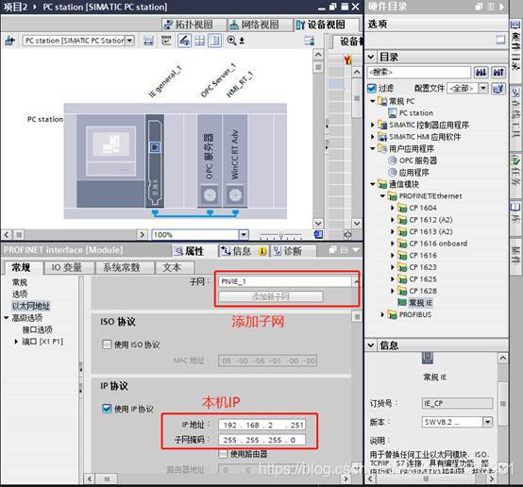Click the zoom magnifier toolbar icon
The height and width of the screenshot is (487, 523).
[x=231, y=41]
